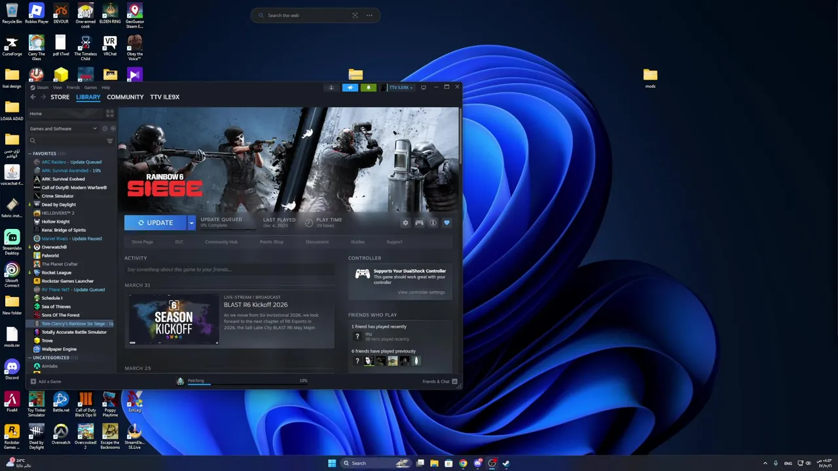838x471 pixels.
Task: Toggle the favorite heart icon for Siege
Action: (446, 223)
